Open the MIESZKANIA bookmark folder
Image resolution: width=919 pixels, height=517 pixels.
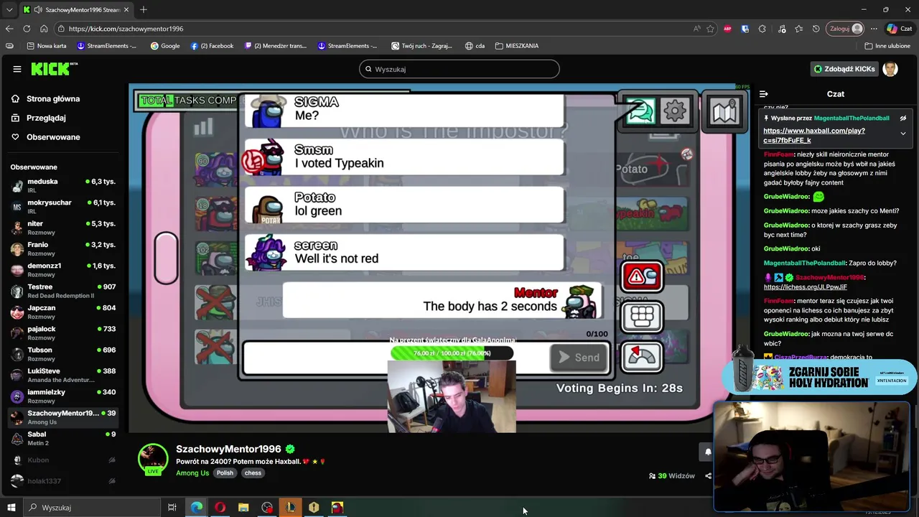[517, 46]
